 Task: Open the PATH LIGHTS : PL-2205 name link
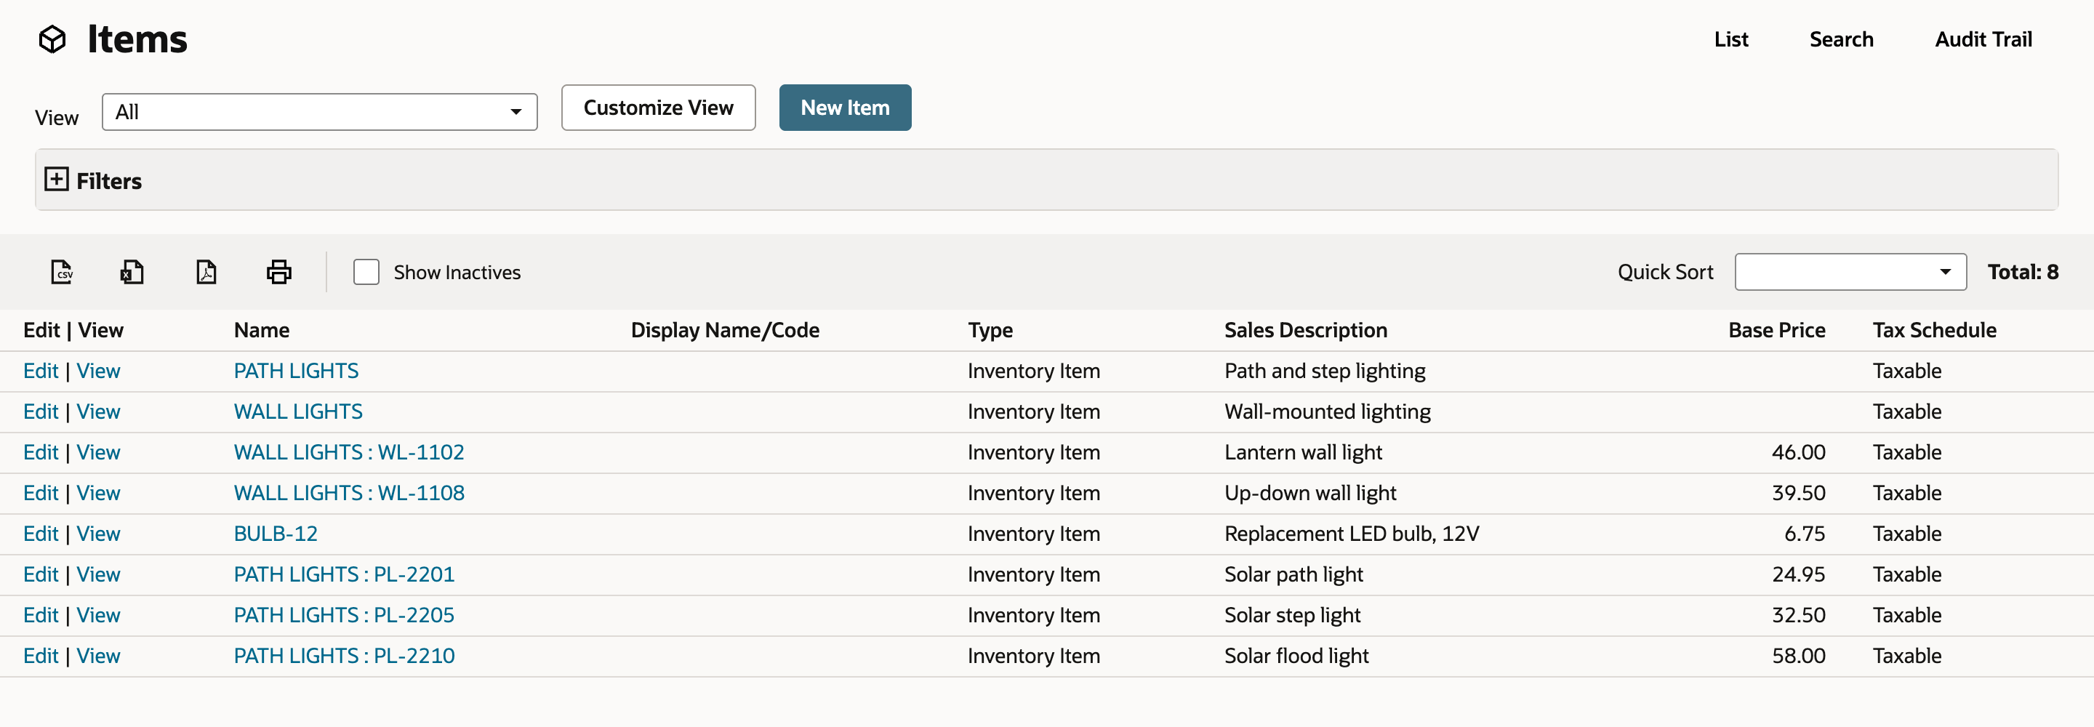point(344,615)
